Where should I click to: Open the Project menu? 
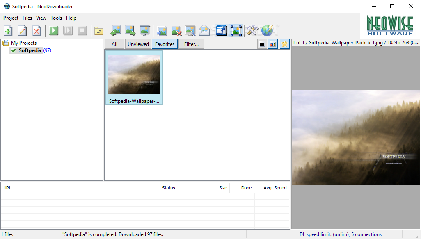pos(11,18)
